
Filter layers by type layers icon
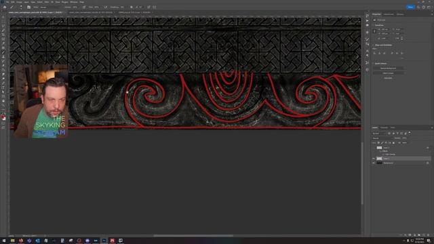[397, 134]
